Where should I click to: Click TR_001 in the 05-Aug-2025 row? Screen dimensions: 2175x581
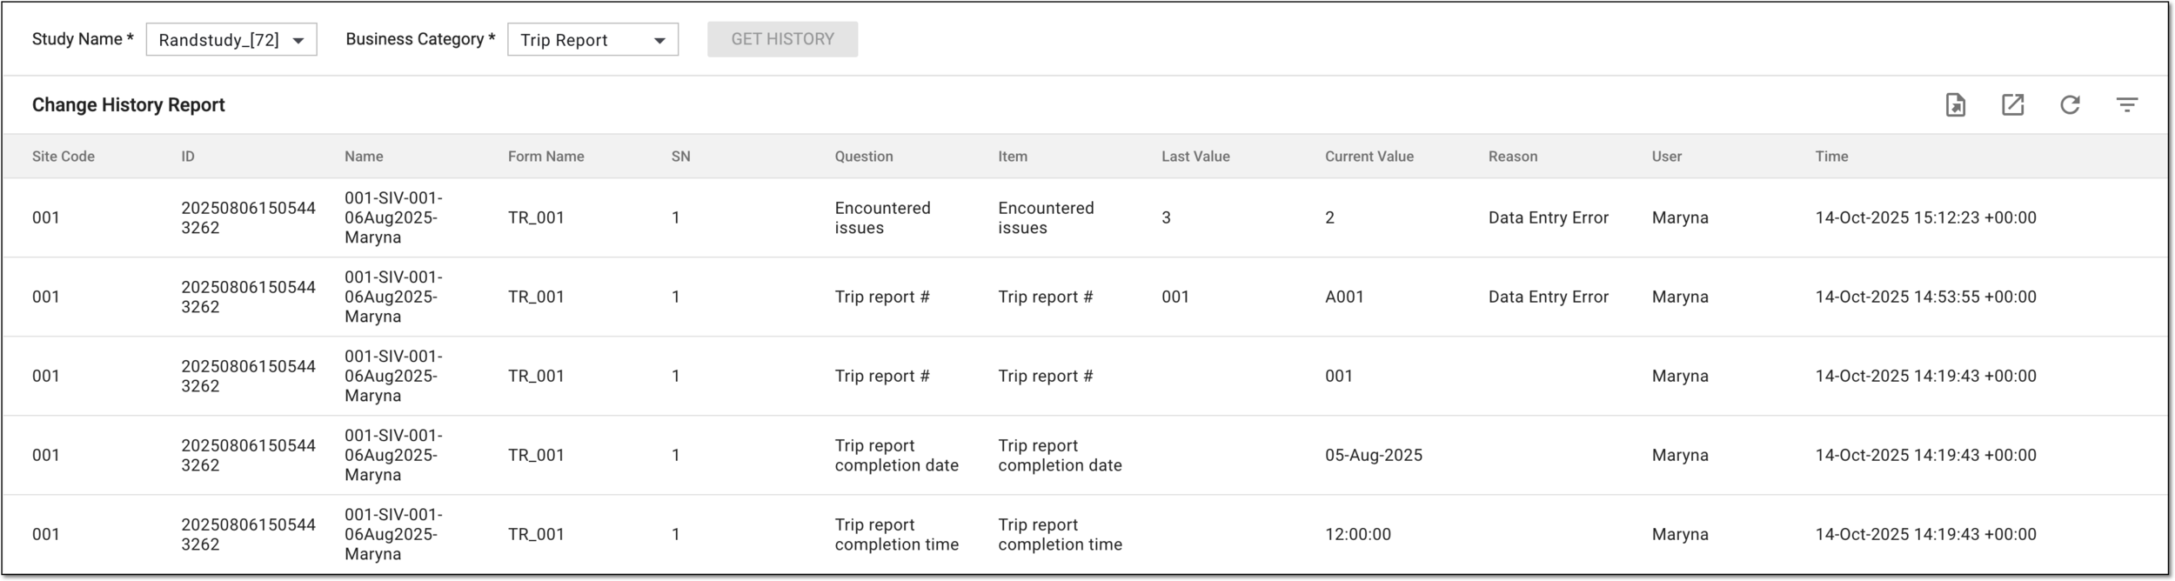(536, 455)
